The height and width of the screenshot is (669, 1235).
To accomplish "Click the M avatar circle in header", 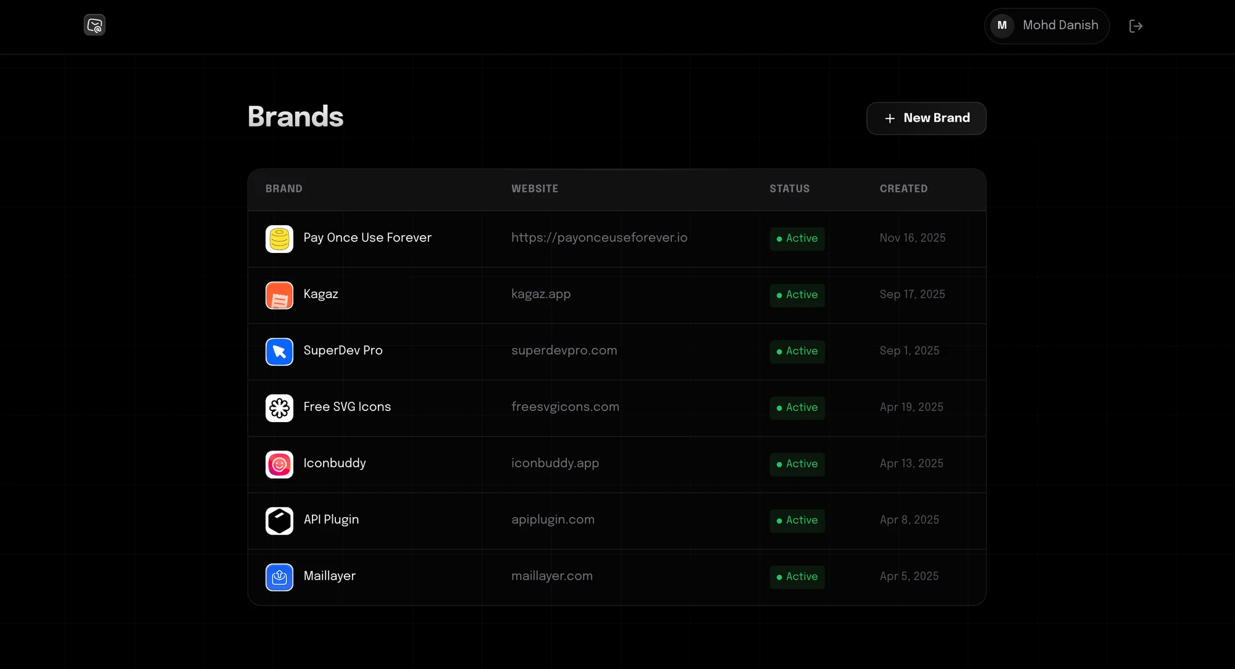I will (1002, 25).
